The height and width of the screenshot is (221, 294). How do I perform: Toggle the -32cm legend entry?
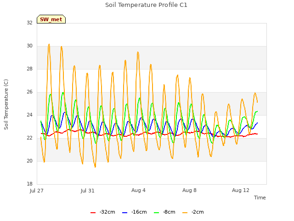(x=102, y=212)
